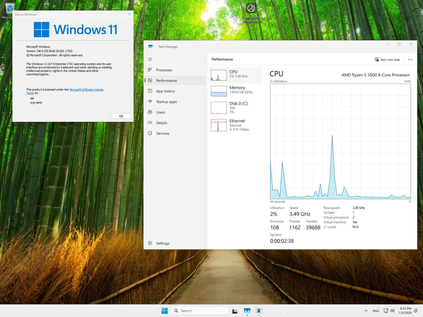Switch to the App history page
Image resolution: width=423 pixels, height=317 pixels.
pos(175,91)
